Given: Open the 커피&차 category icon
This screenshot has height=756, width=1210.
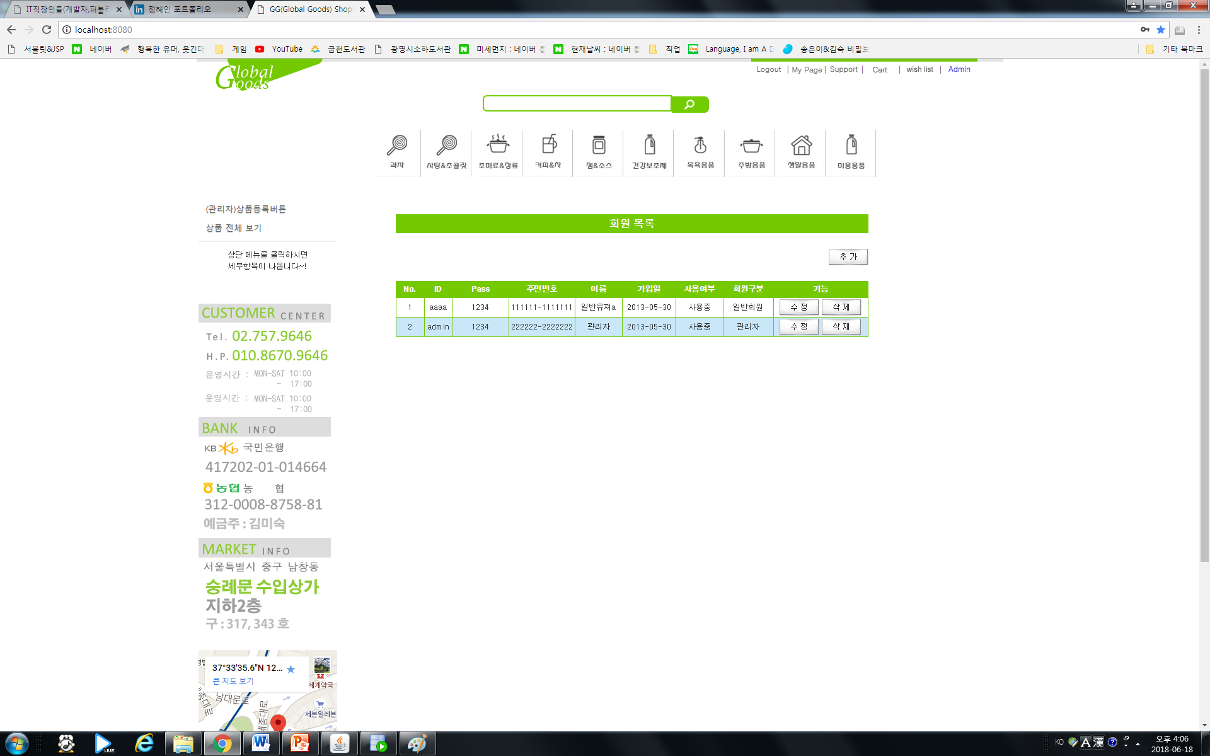Looking at the screenshot, I should [548, 152].
